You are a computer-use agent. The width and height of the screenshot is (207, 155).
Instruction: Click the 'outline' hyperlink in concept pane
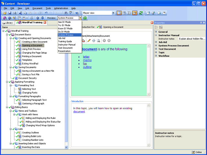(x=87, y=67)
